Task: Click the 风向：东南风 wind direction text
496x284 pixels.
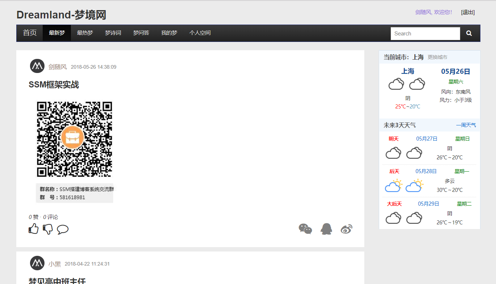Action: 456,92
